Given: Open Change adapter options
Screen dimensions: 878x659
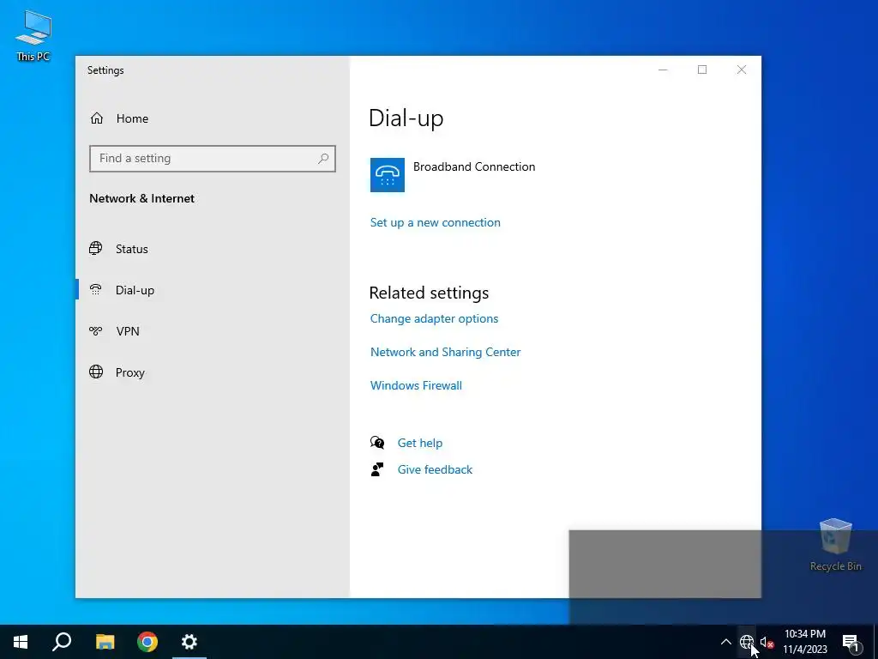Looking at the screenshot, I should point(434,318).
